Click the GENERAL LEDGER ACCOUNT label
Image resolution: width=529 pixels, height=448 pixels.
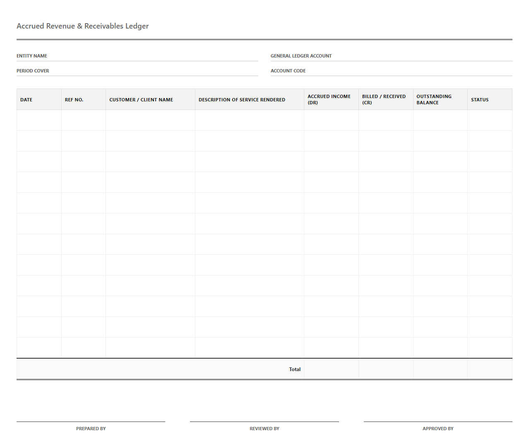pyautogui.click(x=301, y=56)
